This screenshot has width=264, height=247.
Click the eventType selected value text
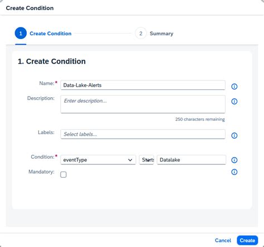pyautogui.click(x=75, y=160)
